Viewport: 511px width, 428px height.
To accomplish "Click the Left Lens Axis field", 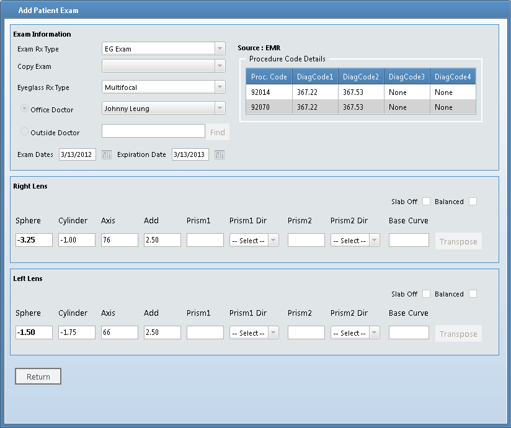I will click(120, 332).
